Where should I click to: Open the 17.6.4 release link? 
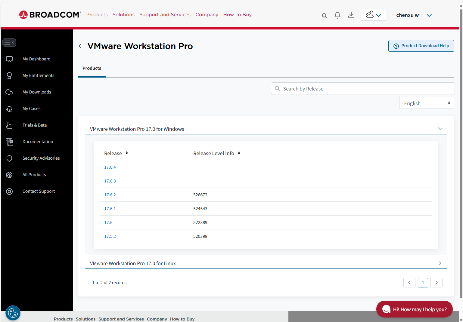pyautogui.click(x=110, y=167)
